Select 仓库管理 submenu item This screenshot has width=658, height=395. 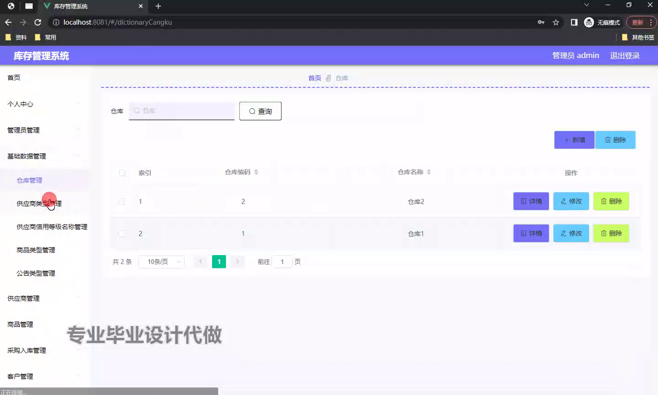pyautogui.click(x=45, y=181)
